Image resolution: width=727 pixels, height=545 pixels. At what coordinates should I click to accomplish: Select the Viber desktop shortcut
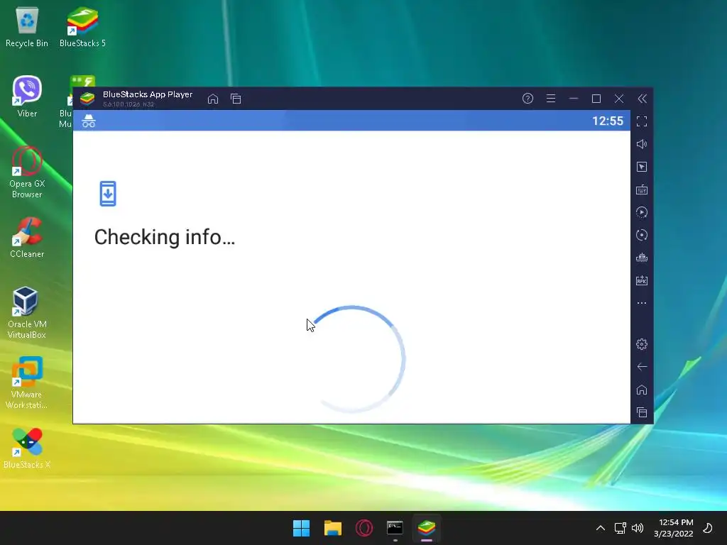pos(27,97)
